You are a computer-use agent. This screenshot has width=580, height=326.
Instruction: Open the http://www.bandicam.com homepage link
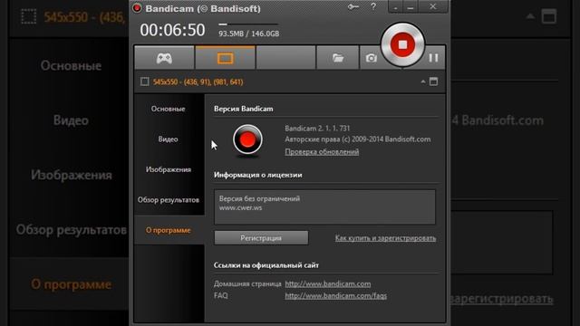328,283
